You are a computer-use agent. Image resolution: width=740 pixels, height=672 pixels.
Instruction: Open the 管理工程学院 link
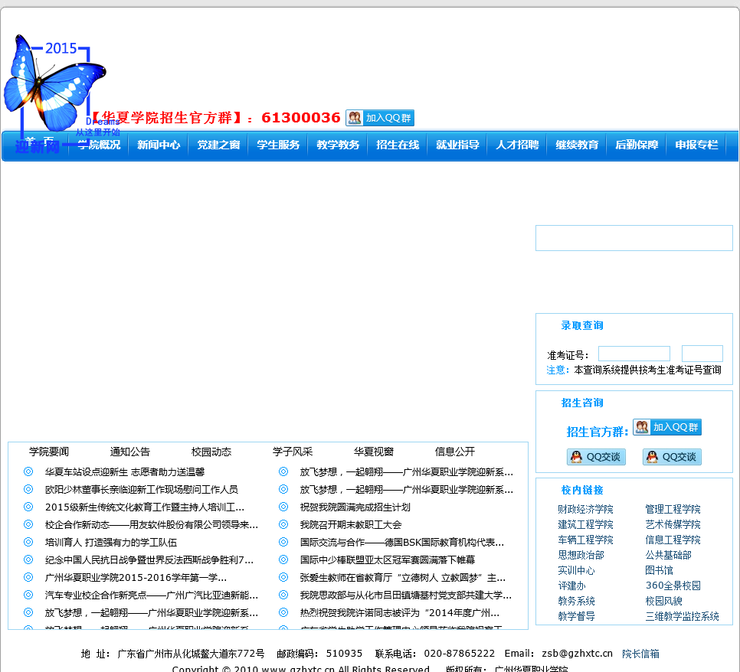[673, 509]
